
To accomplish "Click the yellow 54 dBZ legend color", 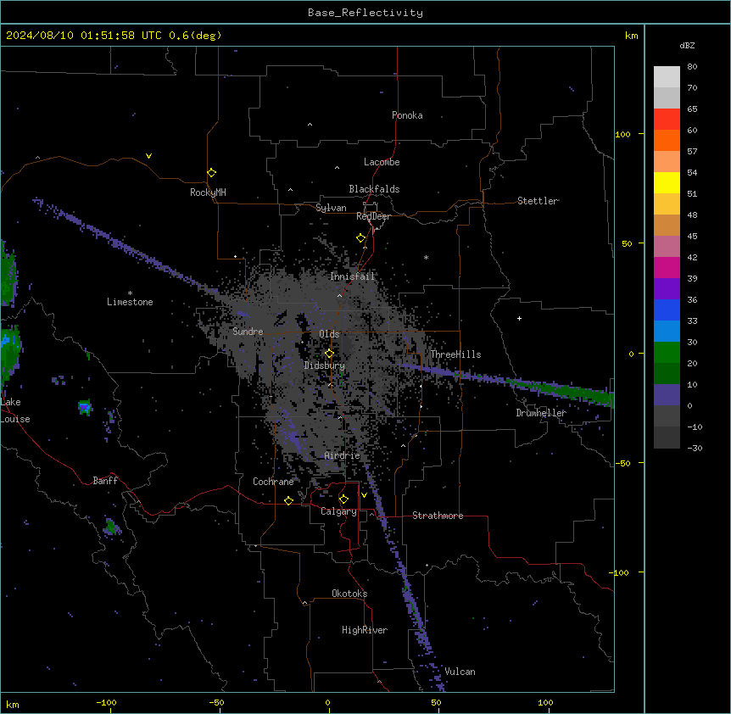I will tap(667, 182).
